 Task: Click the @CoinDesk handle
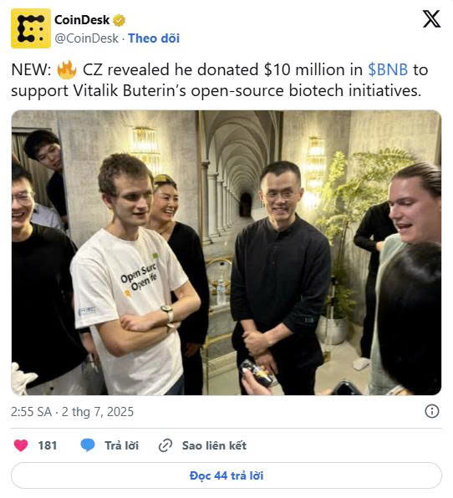[86, 38]
